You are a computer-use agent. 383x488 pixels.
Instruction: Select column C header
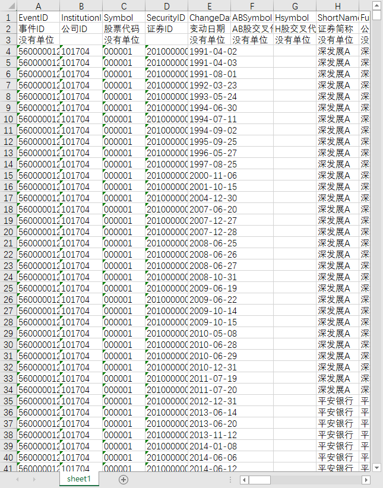coord(124,6)
